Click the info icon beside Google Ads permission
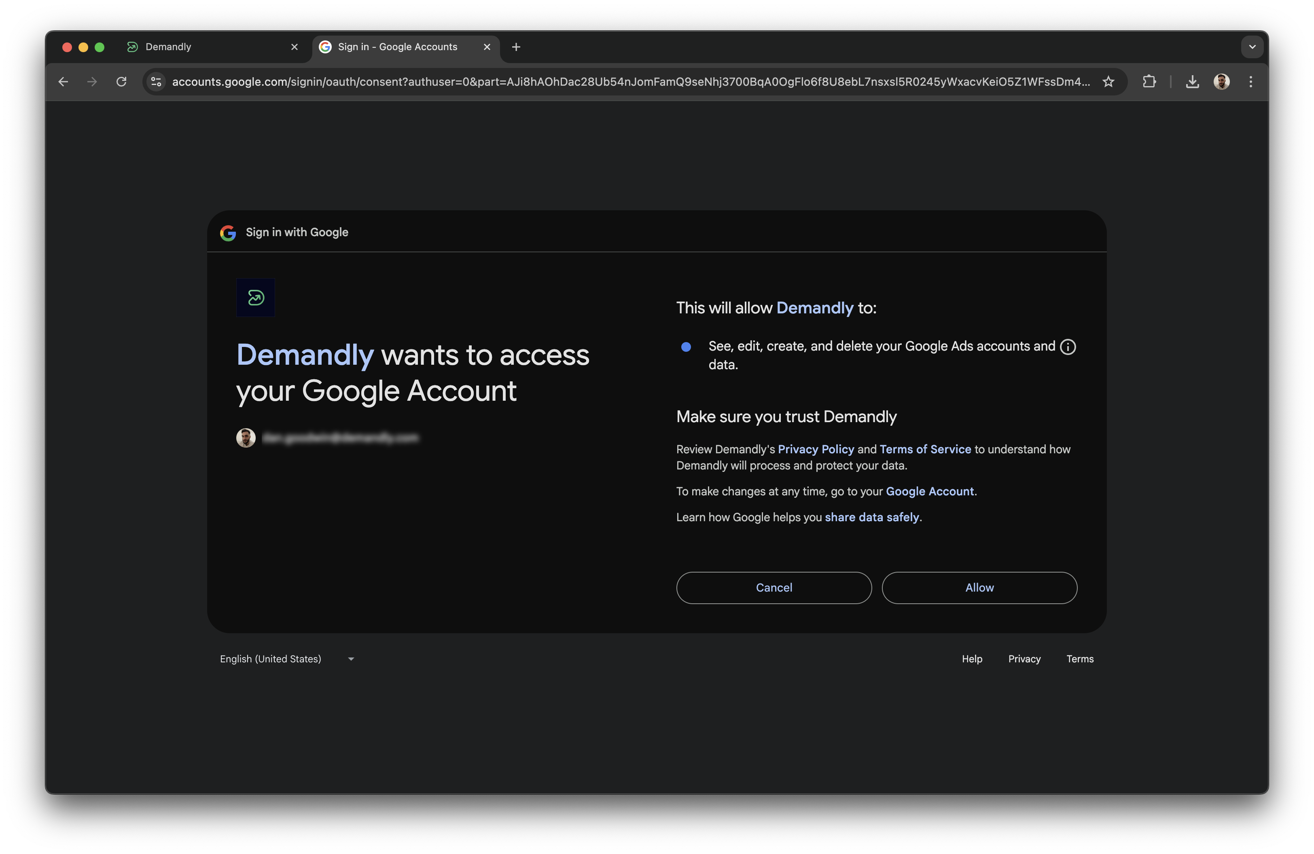The image size is (1314, 854). (x=1069, y=347)
